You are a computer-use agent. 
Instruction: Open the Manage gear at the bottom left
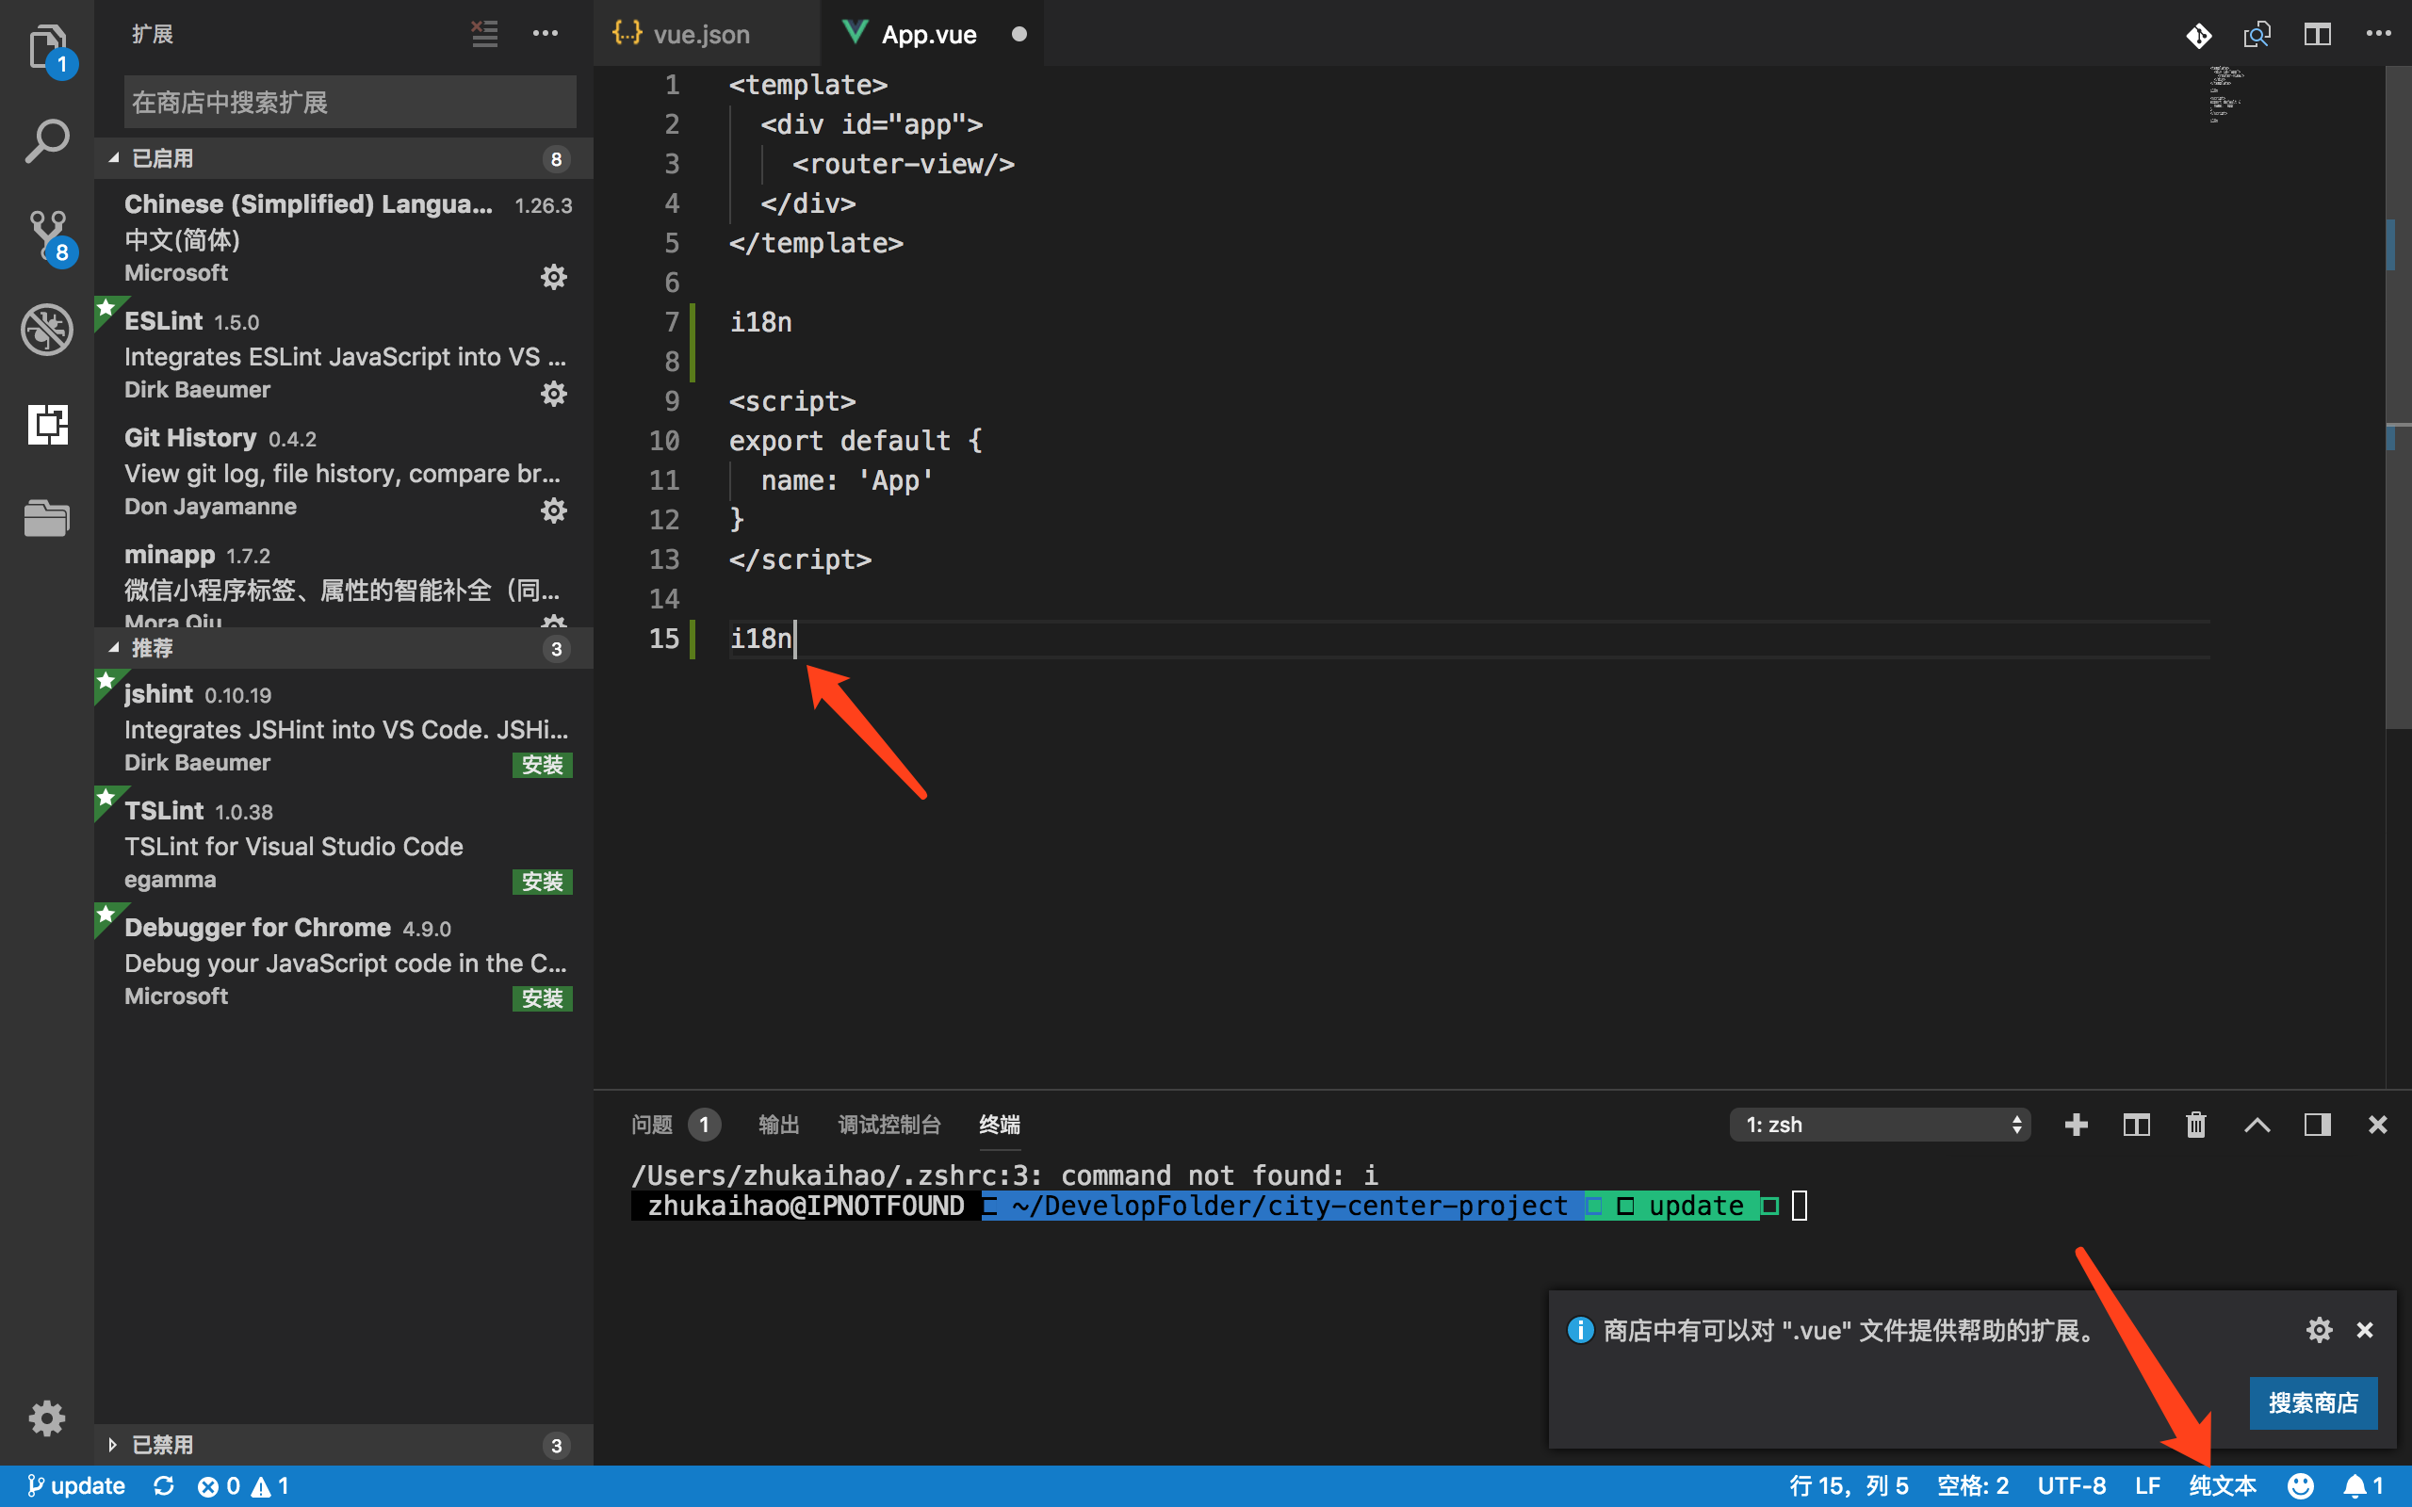point(47,1418)
